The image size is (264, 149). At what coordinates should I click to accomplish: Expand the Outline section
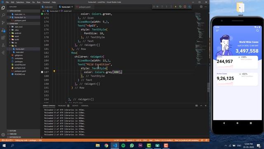(24, 131)
